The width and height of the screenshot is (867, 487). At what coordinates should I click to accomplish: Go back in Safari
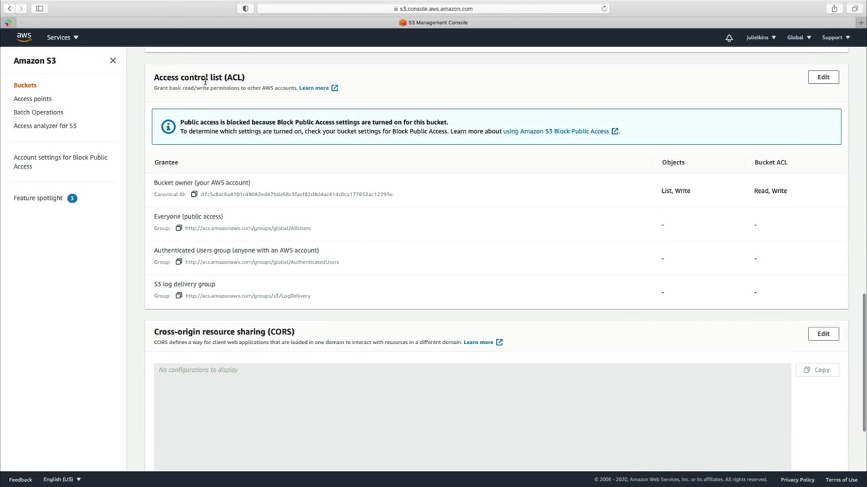point(10,8)
